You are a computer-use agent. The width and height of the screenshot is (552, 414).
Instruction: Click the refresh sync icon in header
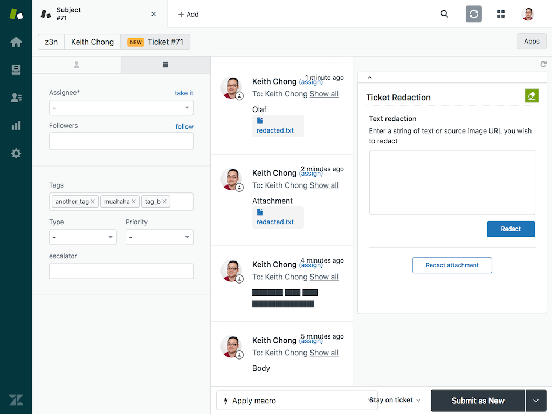pos(474,14)
